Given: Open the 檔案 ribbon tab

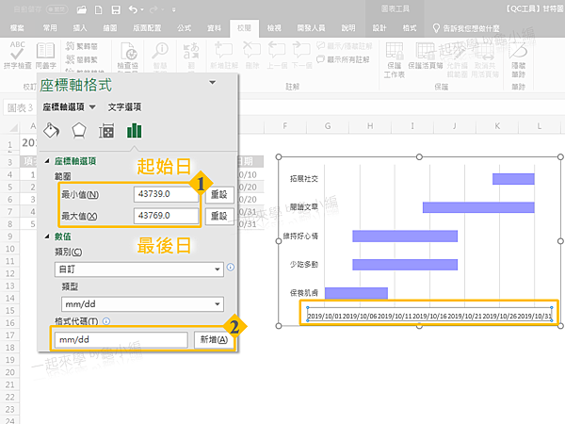Looking at the screenshot, I should [x=17, y=27].
